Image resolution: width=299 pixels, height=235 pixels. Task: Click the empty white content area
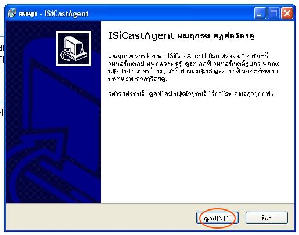tap(197, 151)
